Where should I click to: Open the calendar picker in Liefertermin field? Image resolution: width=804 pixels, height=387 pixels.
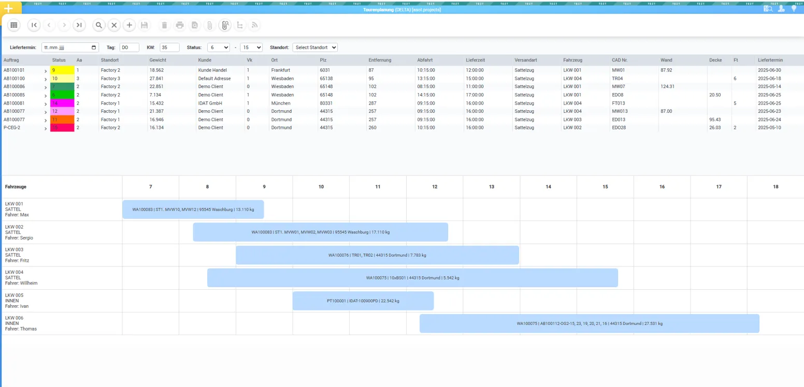pyautogui.click(x=94, y=47)
